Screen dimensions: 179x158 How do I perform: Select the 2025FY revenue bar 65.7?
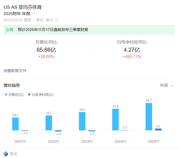(149, 117)
